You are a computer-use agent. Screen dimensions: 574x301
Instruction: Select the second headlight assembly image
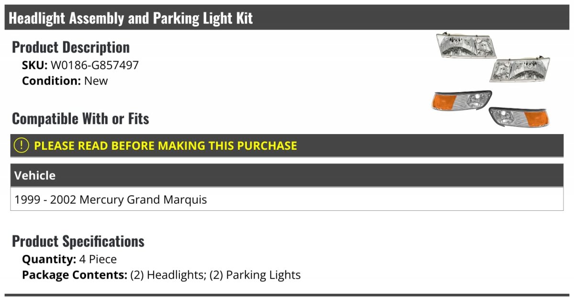coord(519,70)
